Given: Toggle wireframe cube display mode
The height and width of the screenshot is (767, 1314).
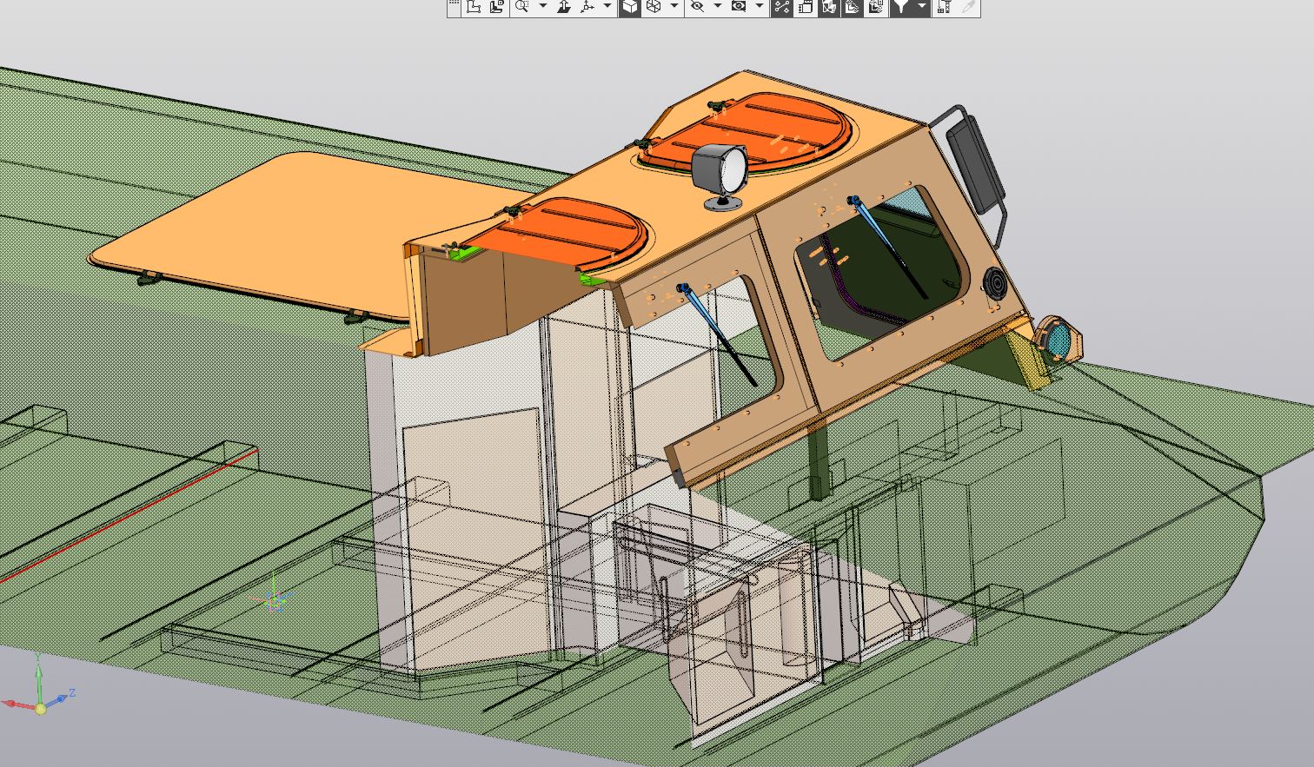Looking at the screenshot, I should coord(654,7).
